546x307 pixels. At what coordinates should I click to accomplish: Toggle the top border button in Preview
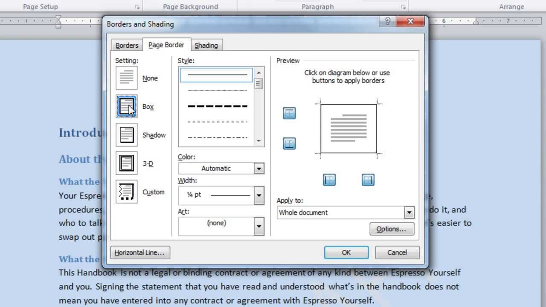pos(289,113)
